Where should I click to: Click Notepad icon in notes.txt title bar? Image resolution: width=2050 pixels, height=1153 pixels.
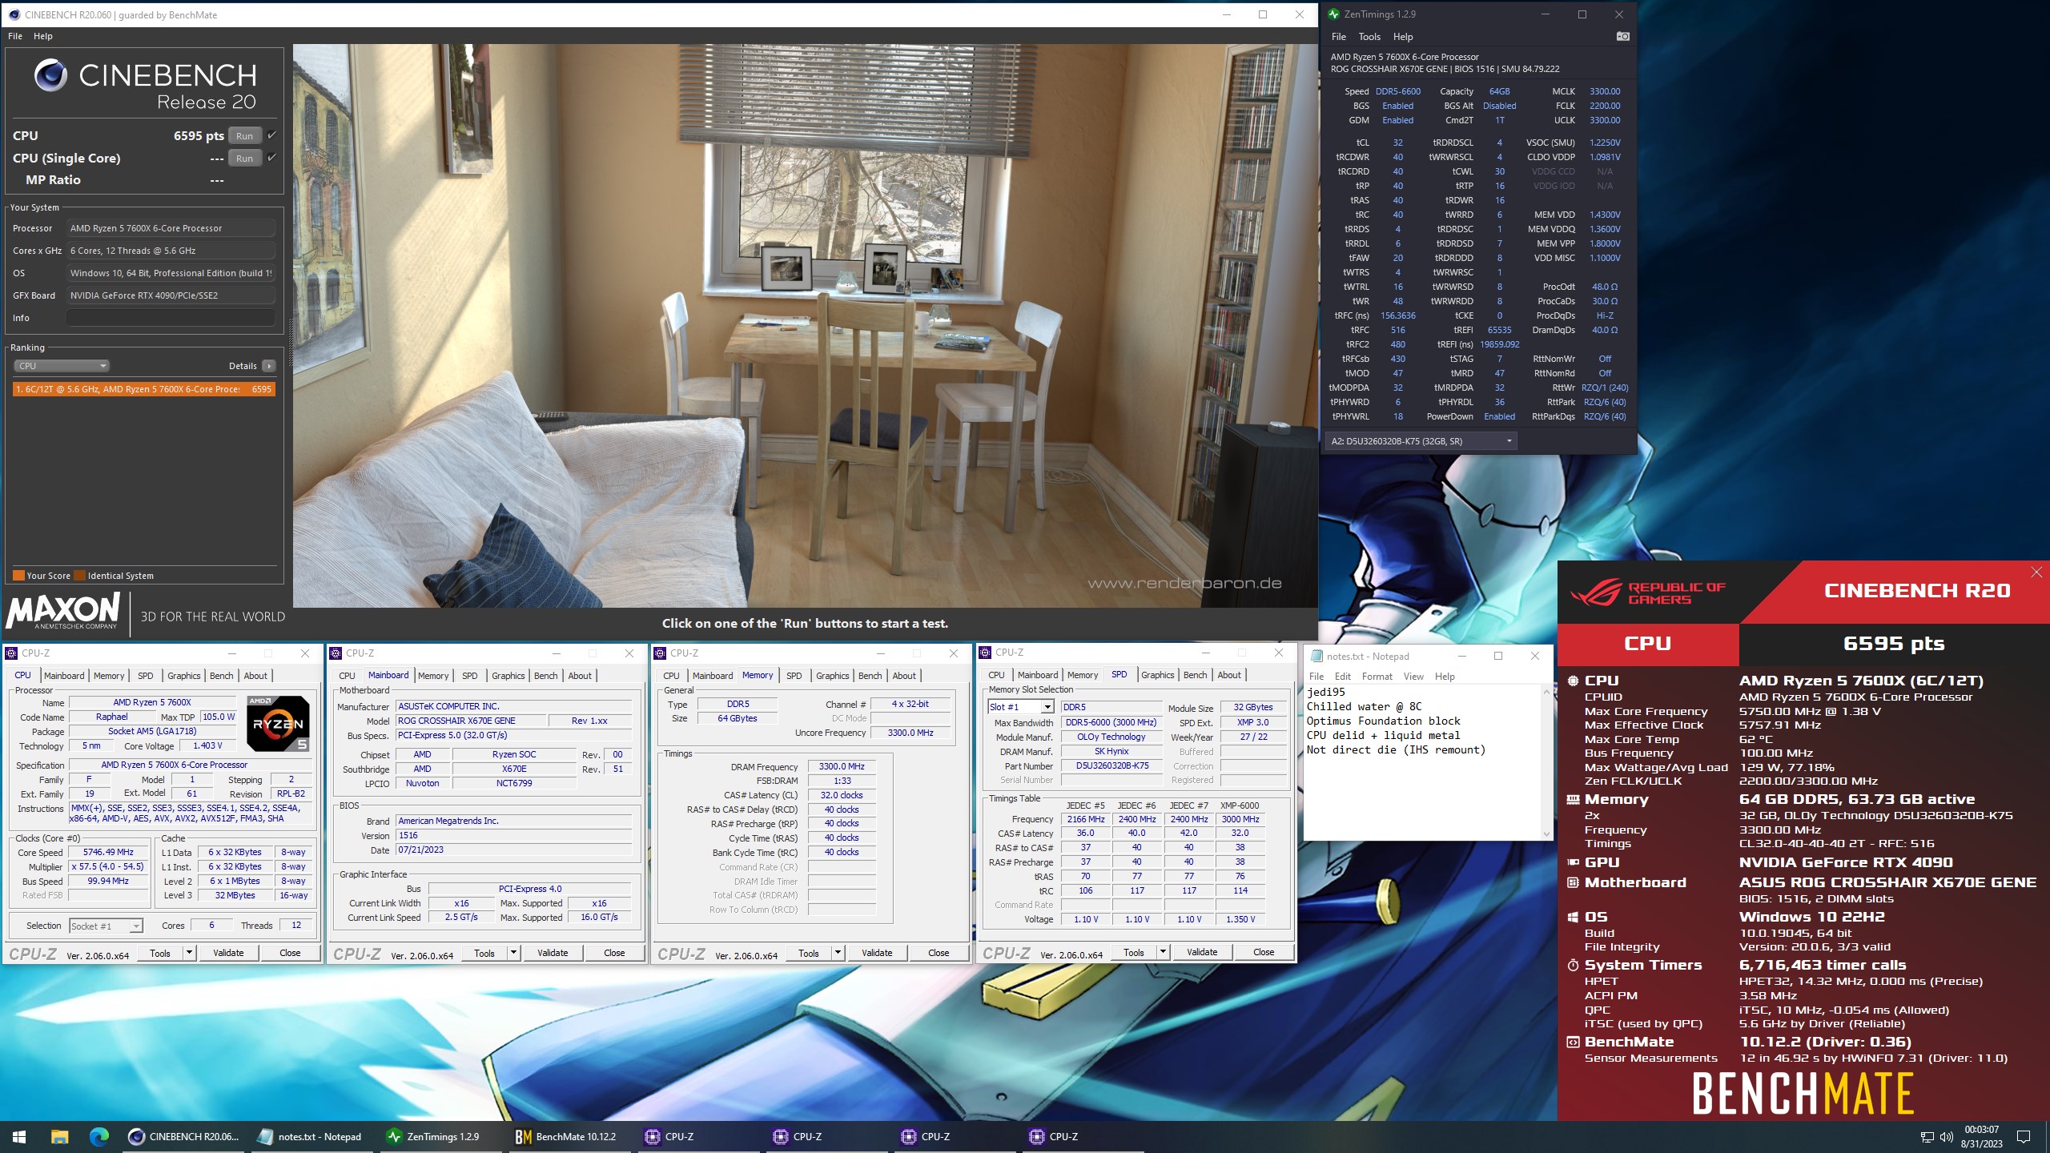(1316, 656)
